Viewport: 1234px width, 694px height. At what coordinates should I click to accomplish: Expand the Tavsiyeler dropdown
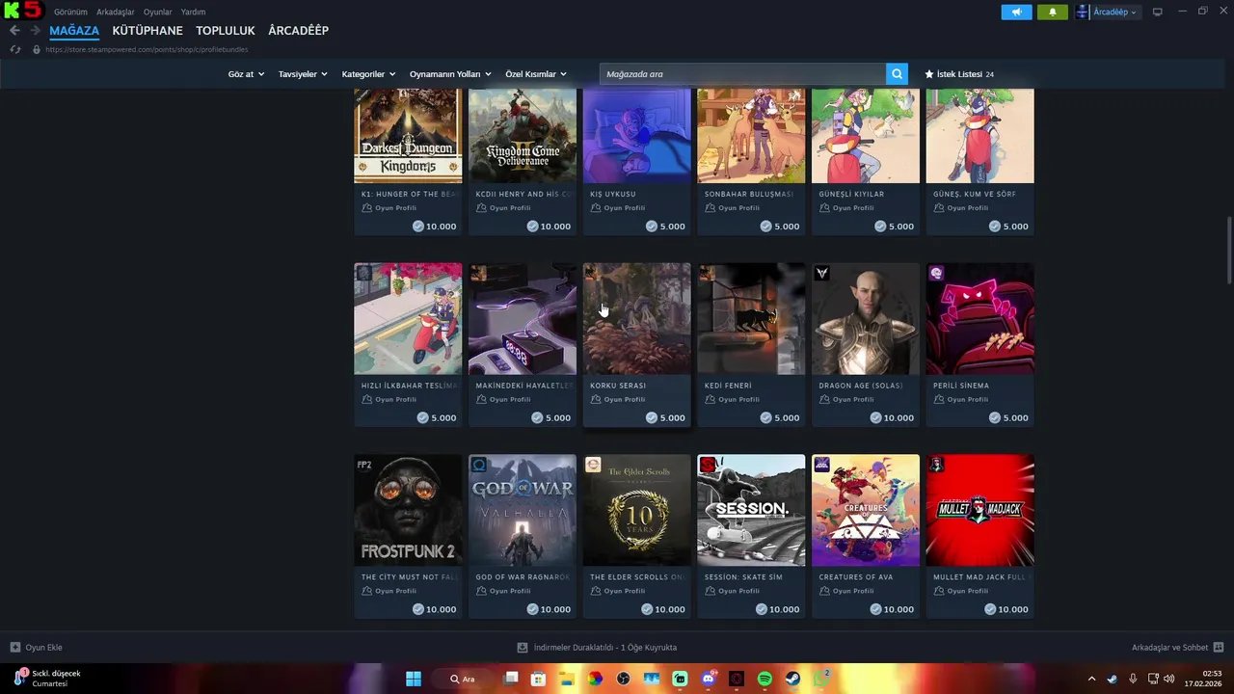click(x=303, y=74)
